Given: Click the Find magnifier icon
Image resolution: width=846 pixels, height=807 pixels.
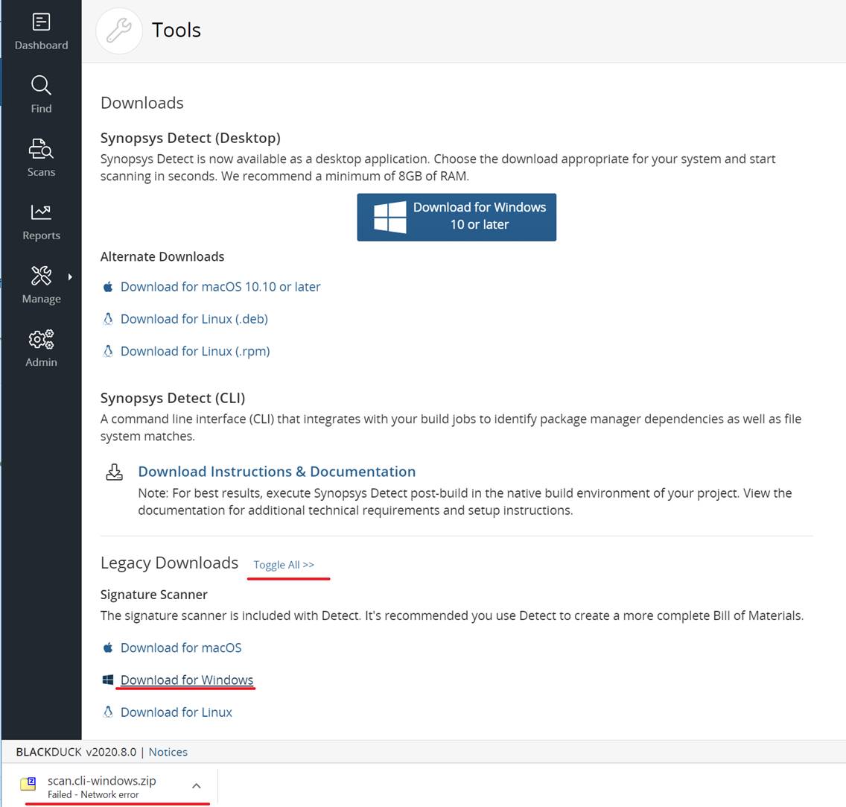Looking at the screenshot, I should click(x=41, y=86).
